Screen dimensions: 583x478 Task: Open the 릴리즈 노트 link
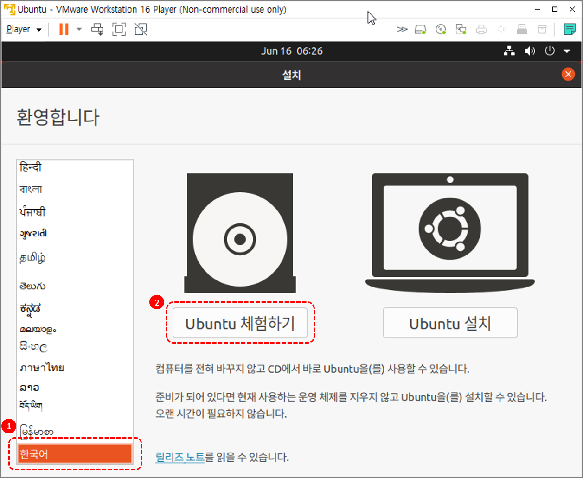(x=180, y=458)
